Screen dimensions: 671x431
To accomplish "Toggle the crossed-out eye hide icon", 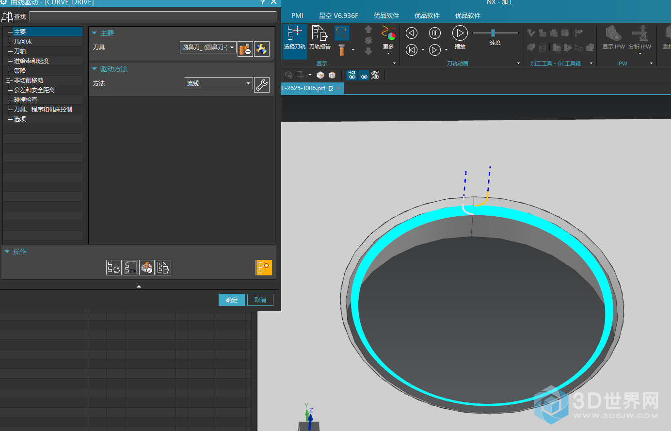I will pos(375,75).
